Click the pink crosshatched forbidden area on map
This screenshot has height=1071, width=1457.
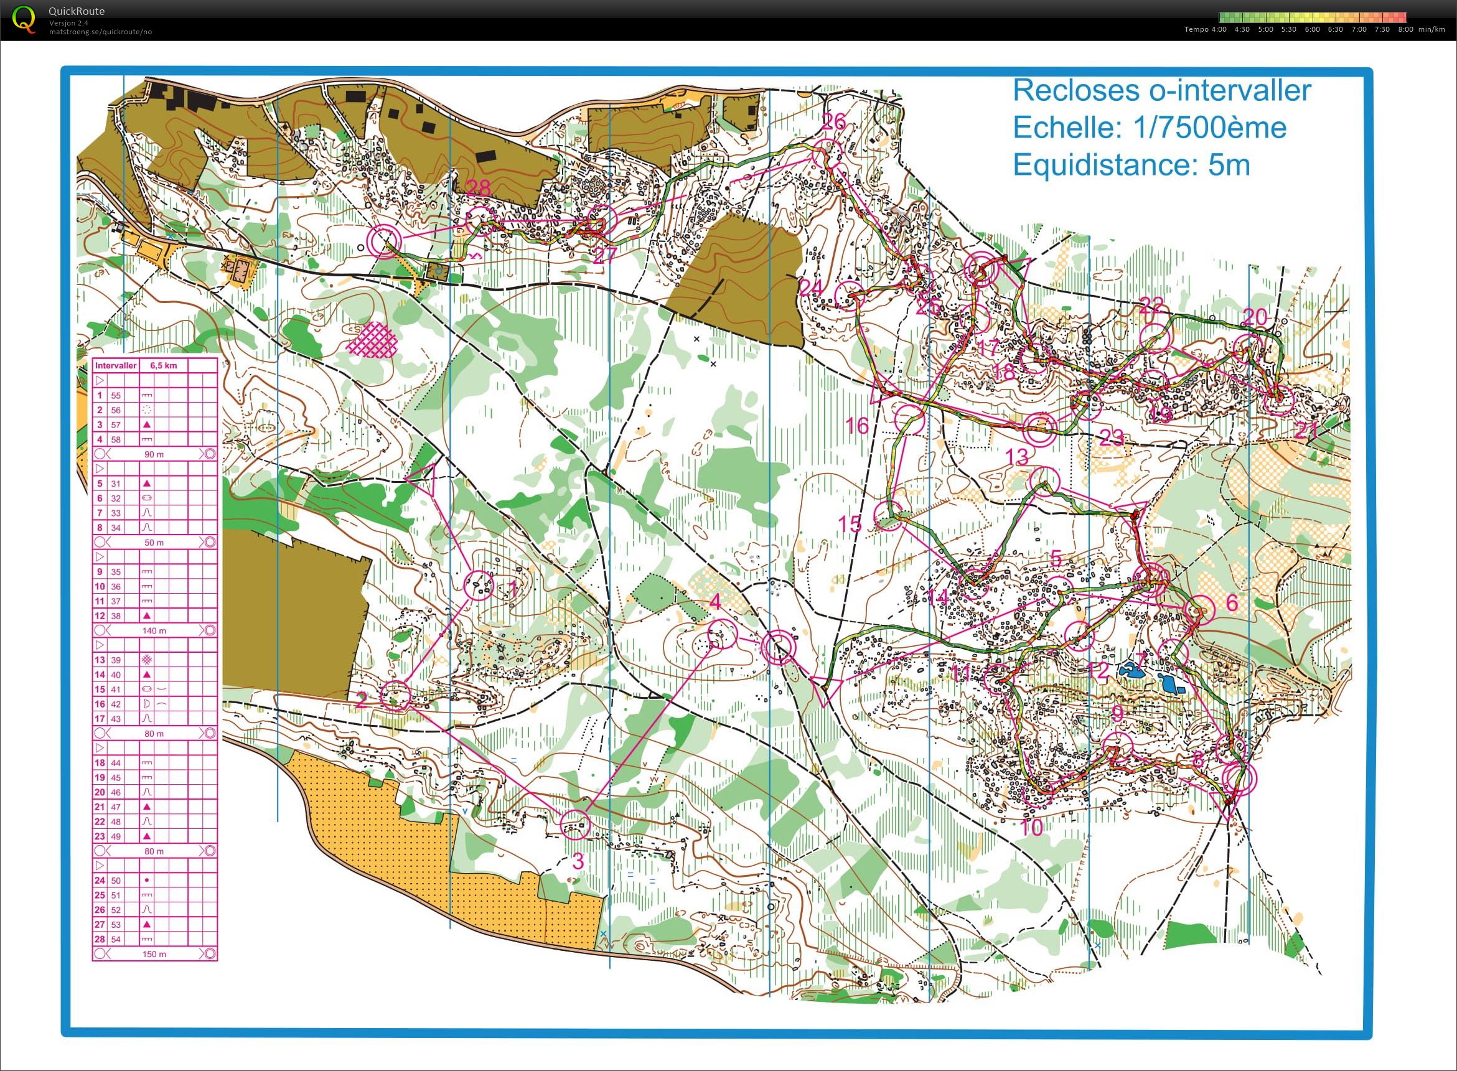click(373, 339)
